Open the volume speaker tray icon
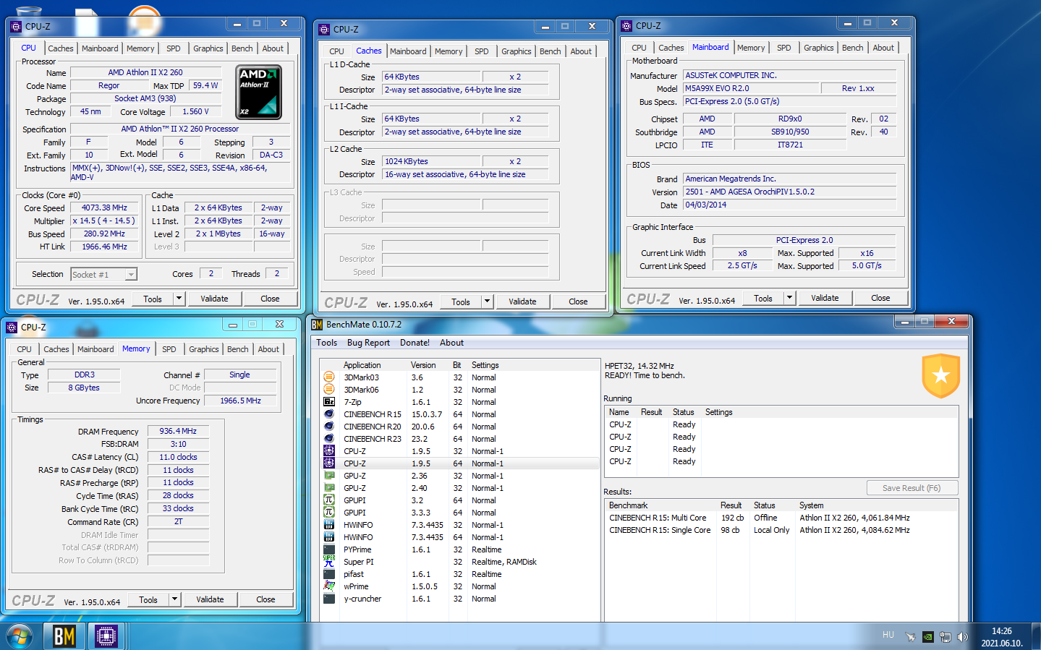Image resolution: width=1041 pixels, height=650 pixels. coord(962,637)
